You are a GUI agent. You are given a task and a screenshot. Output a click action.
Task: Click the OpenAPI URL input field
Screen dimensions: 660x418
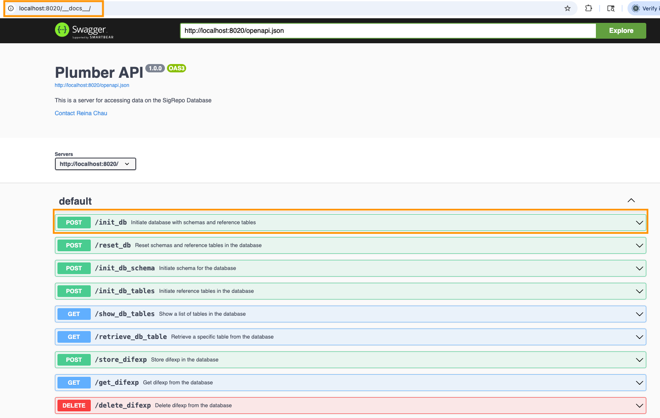point(387,31)
